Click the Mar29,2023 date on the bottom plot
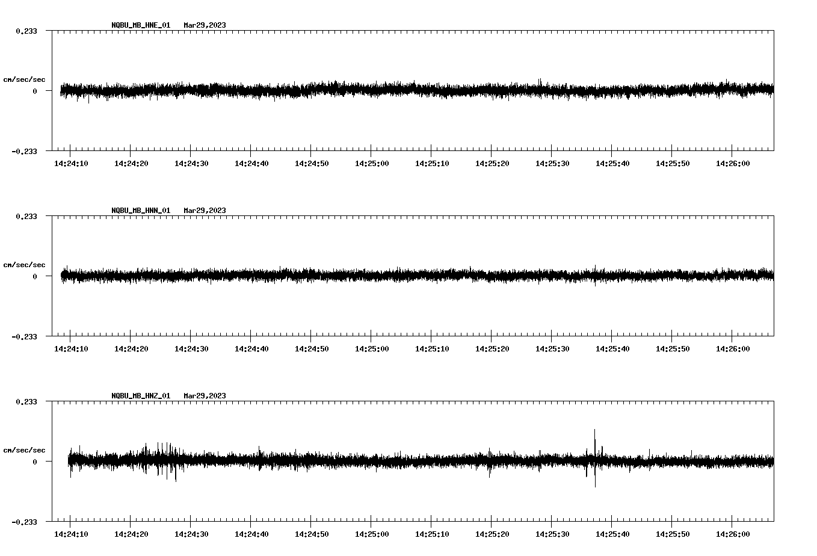 pyautogui.click(x=205, y=395)
